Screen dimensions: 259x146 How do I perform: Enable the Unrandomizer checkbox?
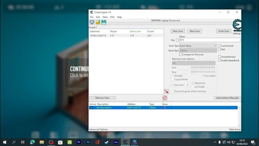[219, 57]
